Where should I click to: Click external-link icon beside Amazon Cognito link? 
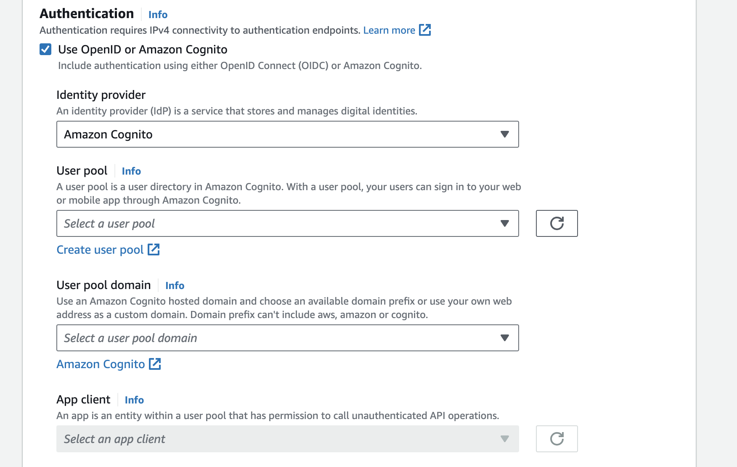point(155,364)
